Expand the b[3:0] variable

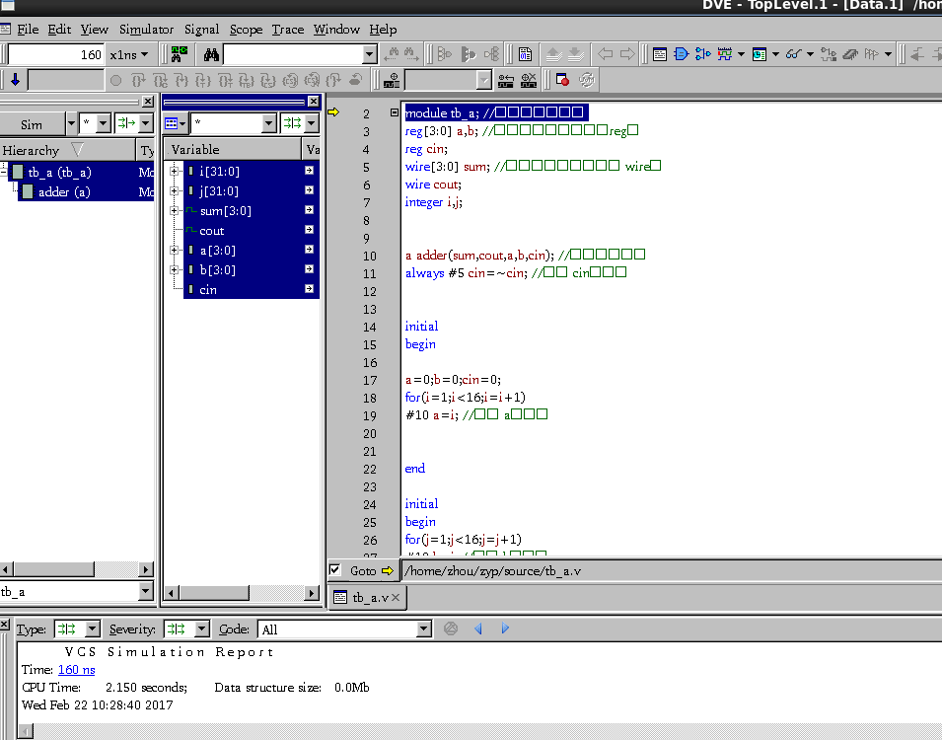tap(175, 270)
